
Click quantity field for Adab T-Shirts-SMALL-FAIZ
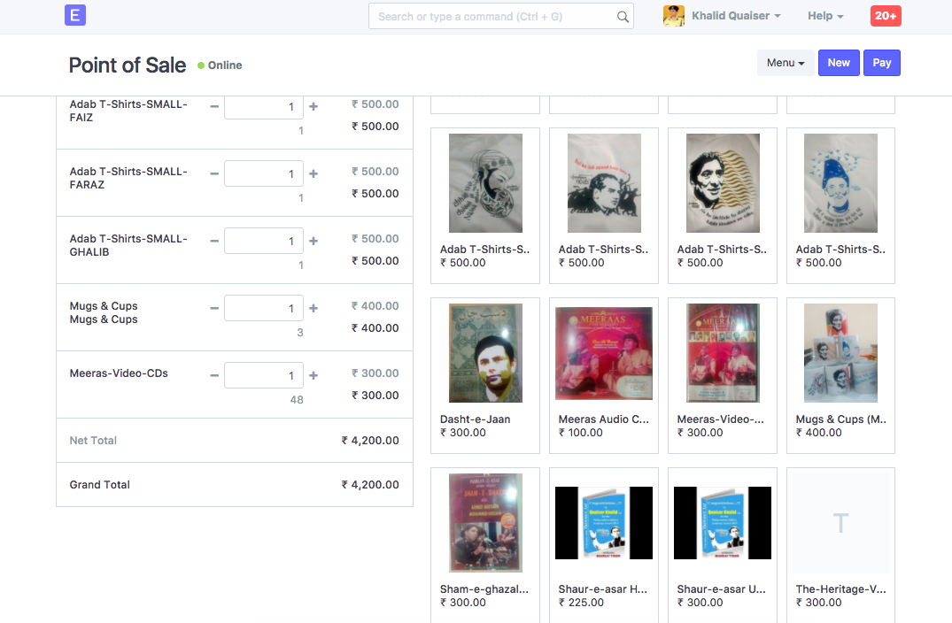pos(264,107)
